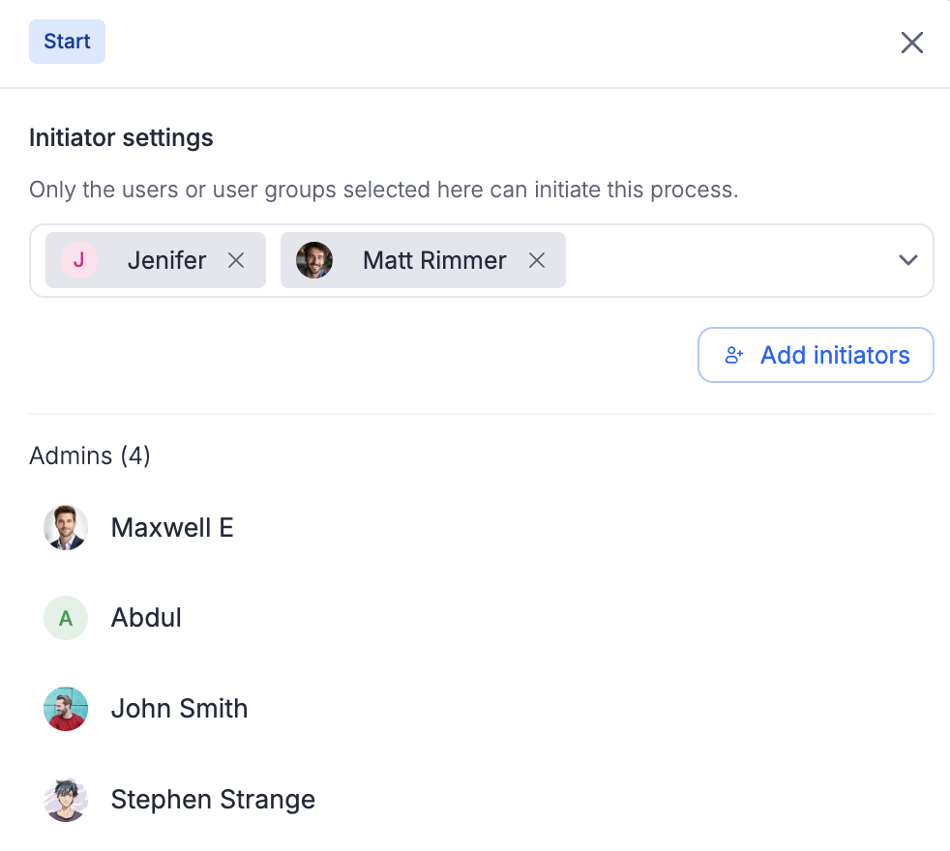Select Stephen Strange's name in the admins list
The height and width of the screenshot is (851, 950).
(213, 800)
